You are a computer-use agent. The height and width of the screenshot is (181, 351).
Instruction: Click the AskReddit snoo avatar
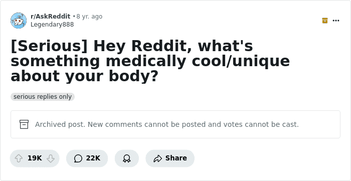click(x=19, y=21)
